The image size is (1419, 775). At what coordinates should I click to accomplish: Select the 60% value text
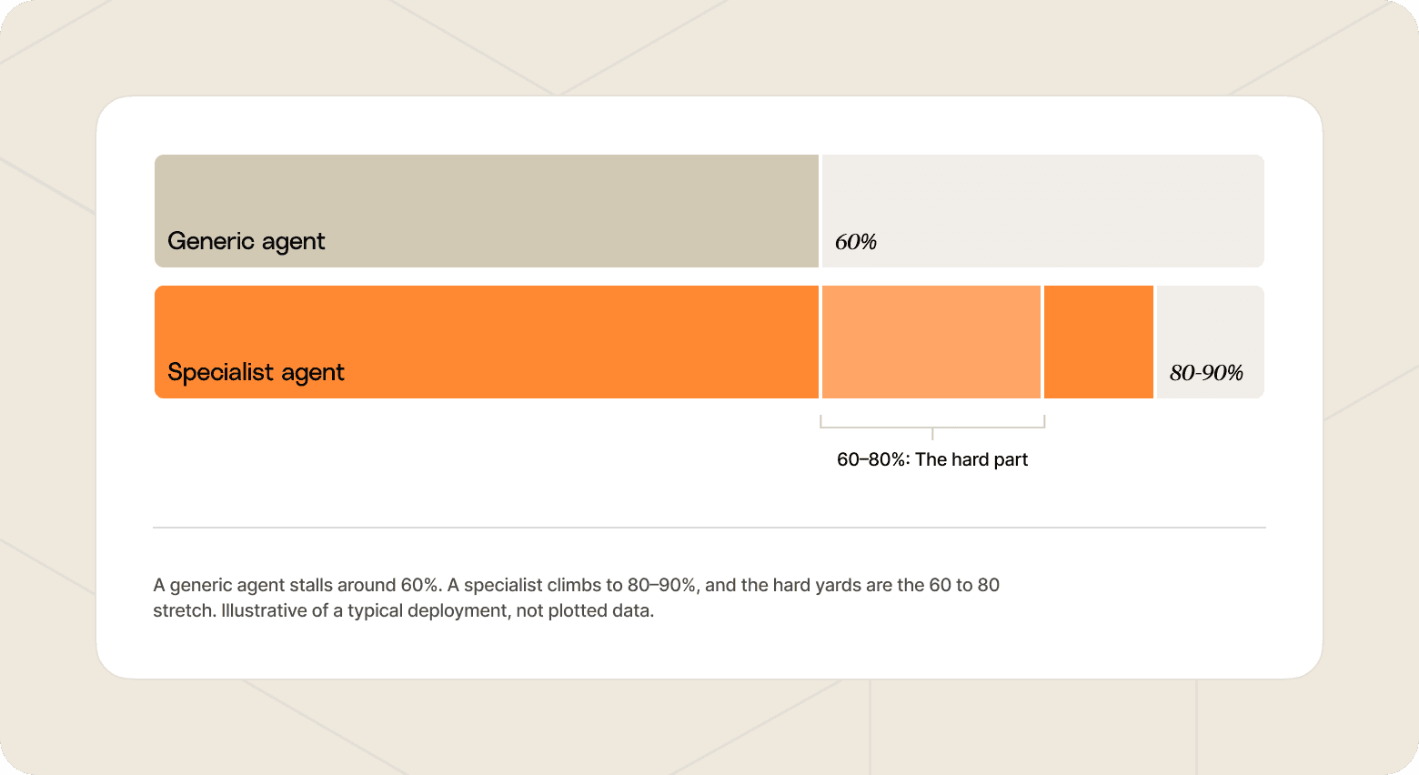(x=856, y=242)
